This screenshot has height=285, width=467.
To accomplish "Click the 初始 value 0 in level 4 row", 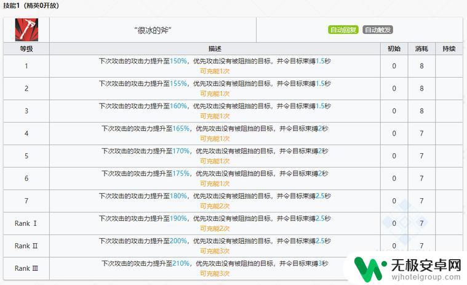I will 394,134.
